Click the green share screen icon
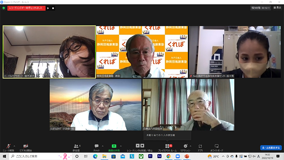The image size is (284, 160). tap(114, 146)
